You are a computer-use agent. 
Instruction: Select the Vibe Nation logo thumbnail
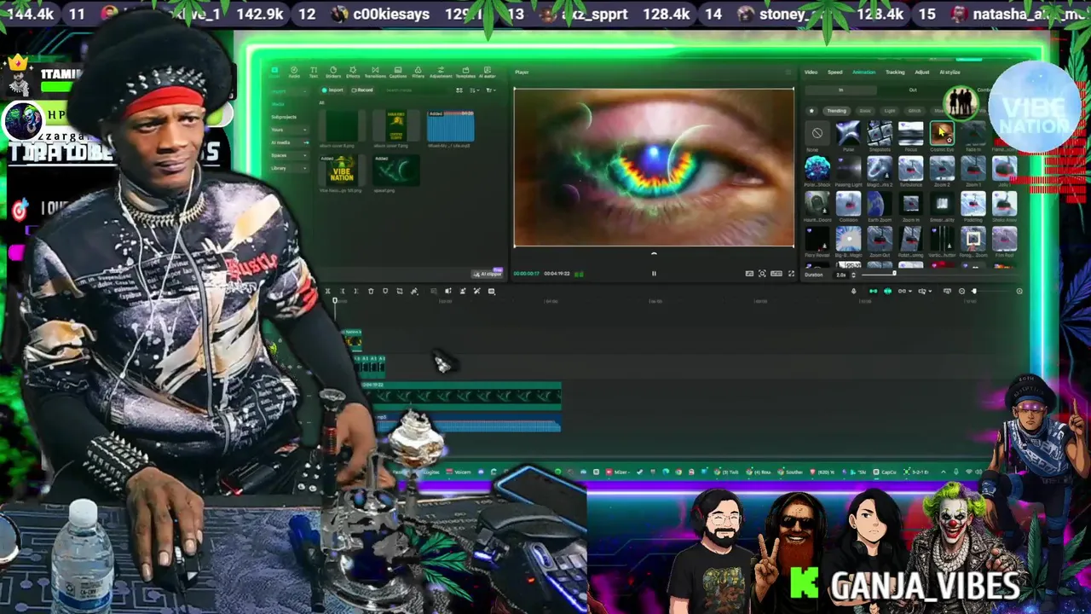click(342, 171)
